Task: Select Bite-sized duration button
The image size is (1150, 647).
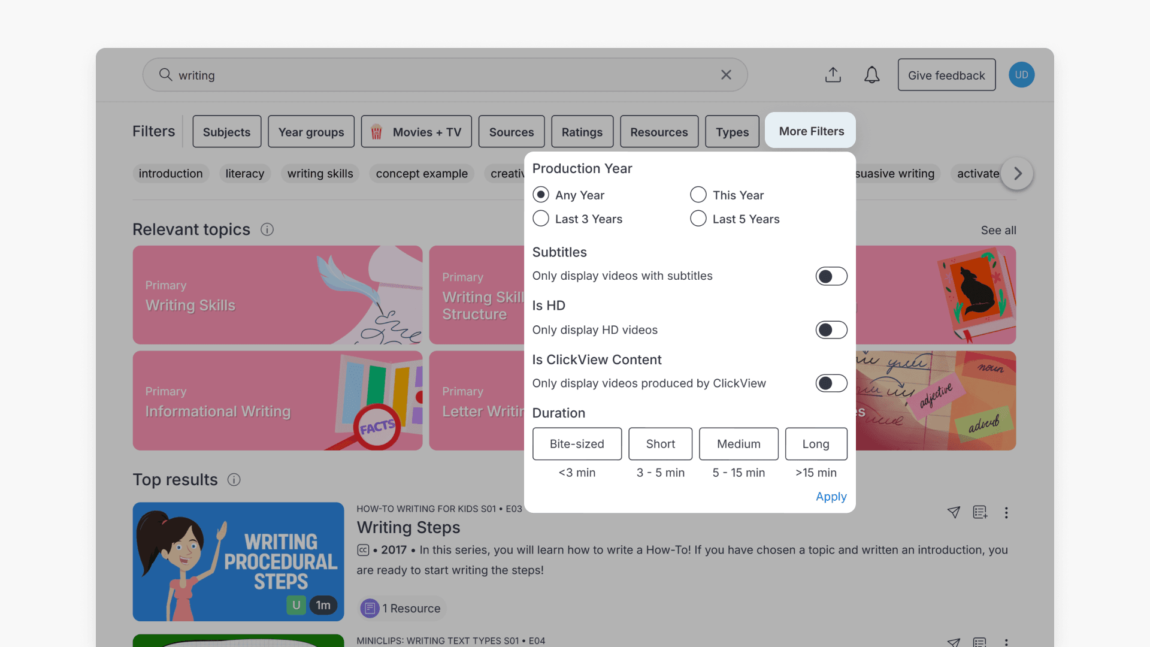Action: click(577, 444)
